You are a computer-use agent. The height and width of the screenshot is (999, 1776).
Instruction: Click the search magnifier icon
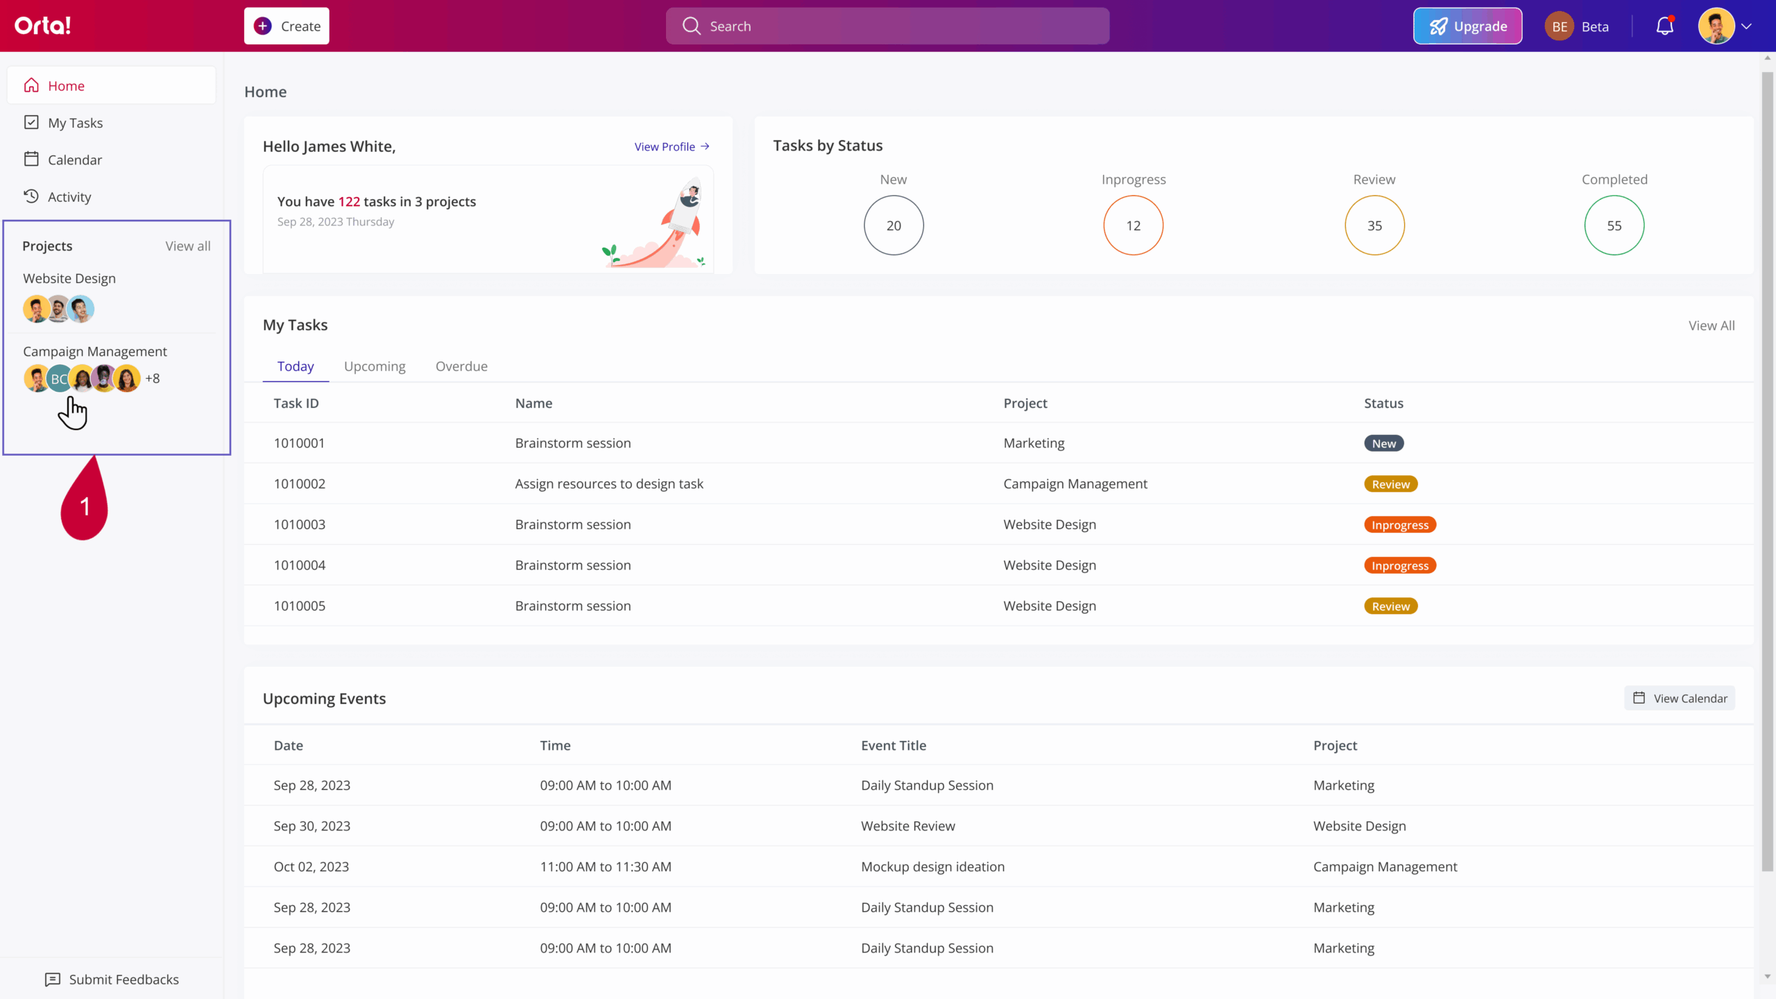(691, 26)
